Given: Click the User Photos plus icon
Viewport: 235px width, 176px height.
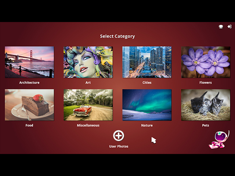Looking at the screenshot, I should pyautogui.click(x=118, y=136).
